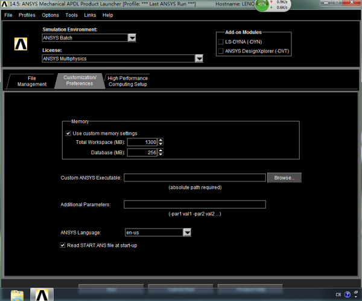This screenshot has width=362, height=301.
Task: Decrease Database memory with down arrow
Action: [160, 154]
